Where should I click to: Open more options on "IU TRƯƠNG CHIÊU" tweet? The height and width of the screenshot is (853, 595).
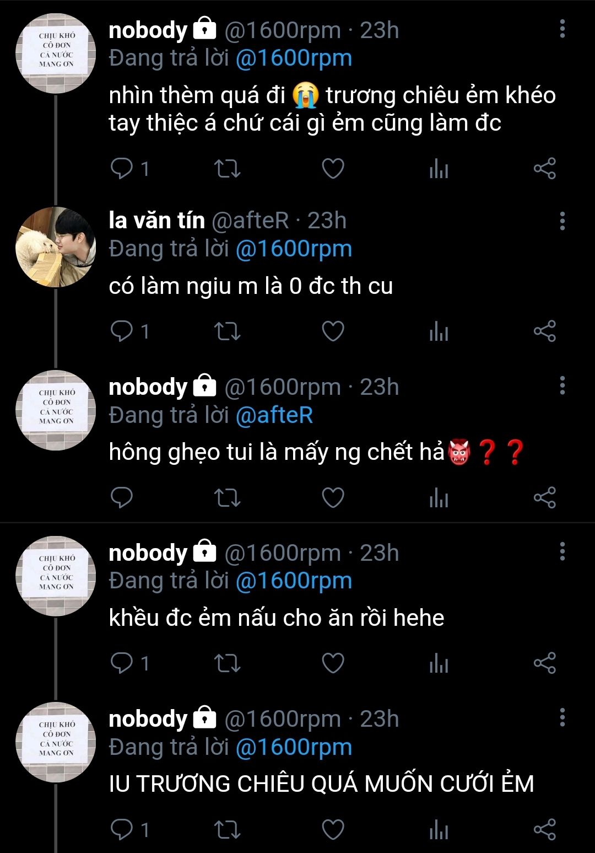coord(562,718)
